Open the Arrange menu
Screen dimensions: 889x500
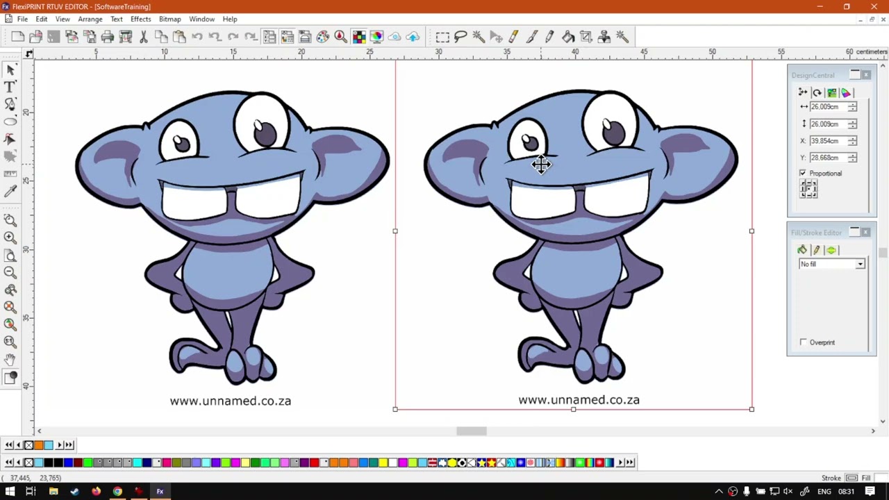click(90, 19)
